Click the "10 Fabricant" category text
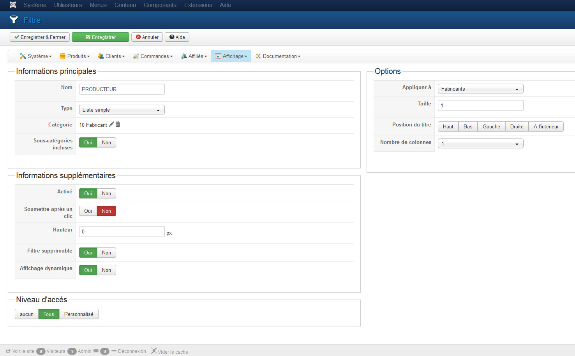Screen dimensions: 575x356 (93, 125)
